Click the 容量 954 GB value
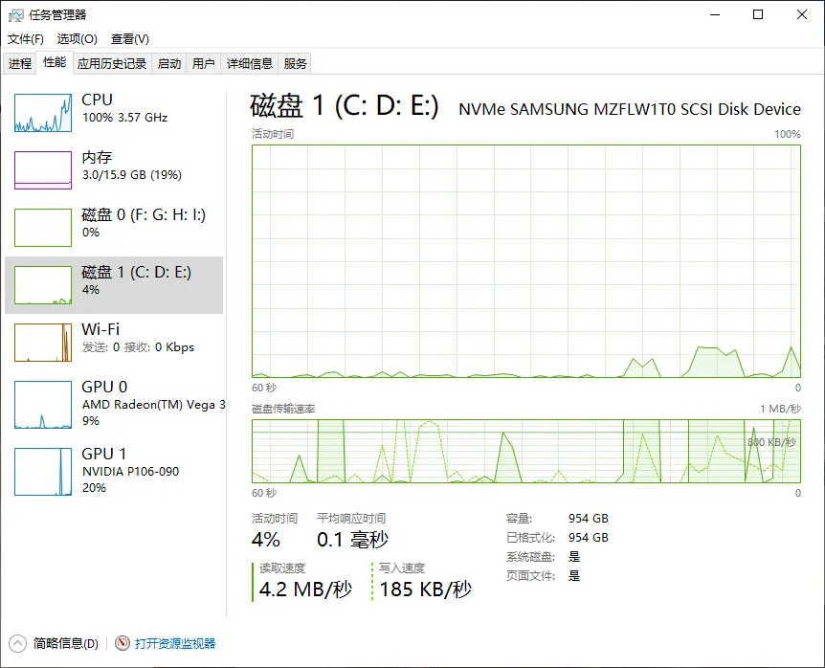 pos(589,519)
